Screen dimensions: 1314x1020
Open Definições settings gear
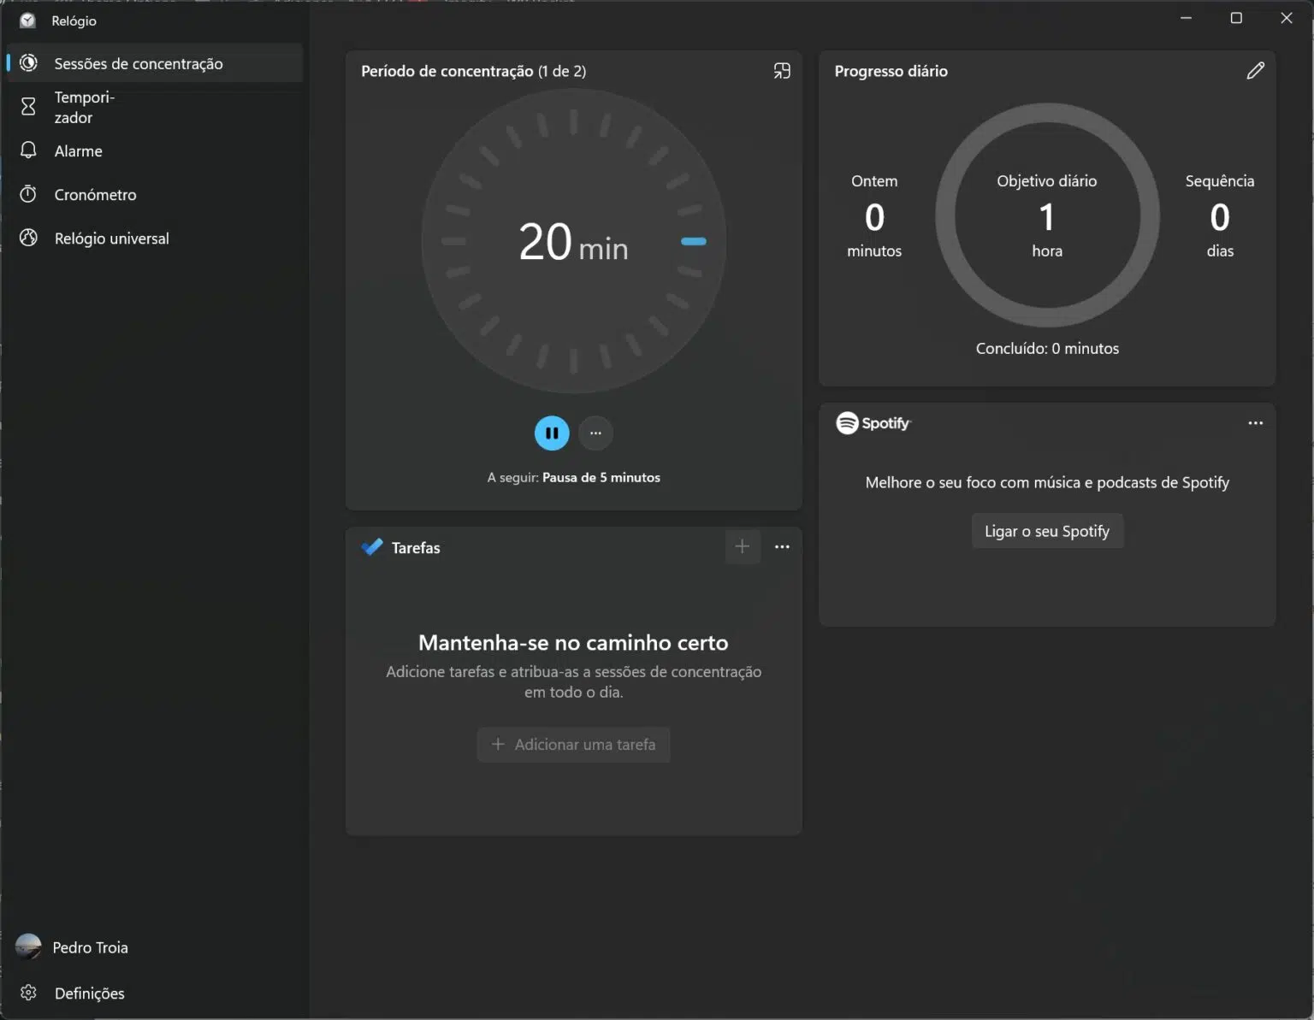(28, 993)
